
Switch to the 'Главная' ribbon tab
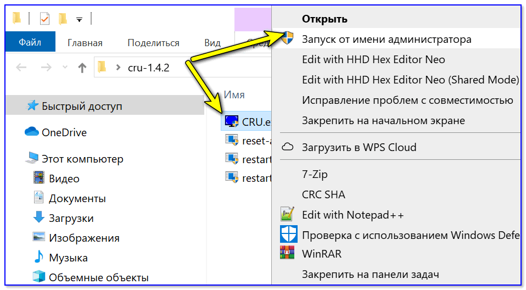[85, 43]
